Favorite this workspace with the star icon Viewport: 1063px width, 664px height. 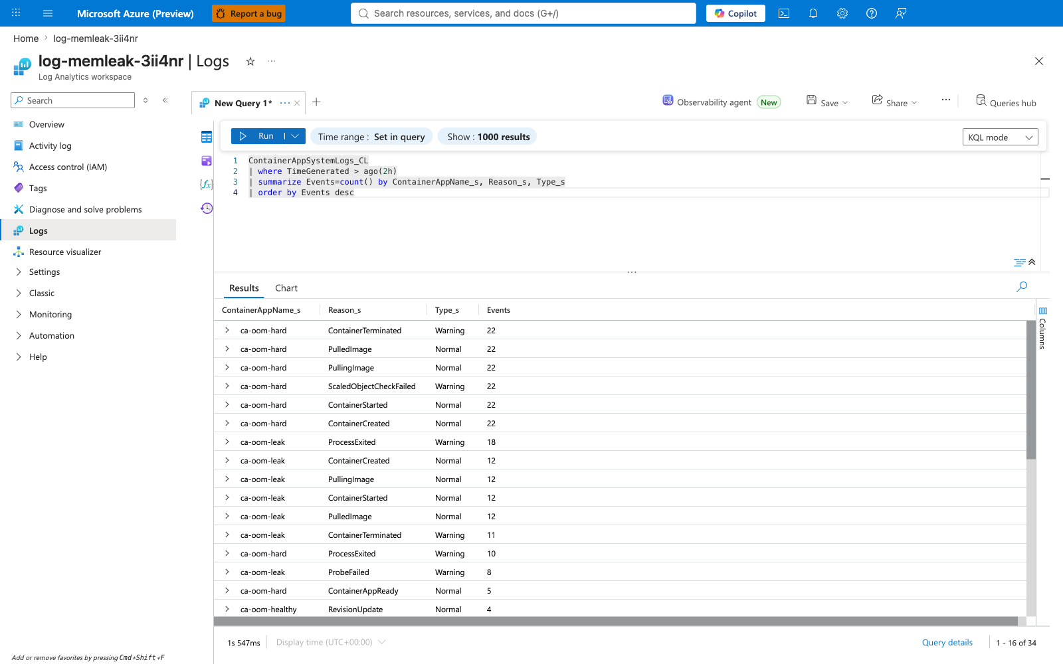point(250,61)
